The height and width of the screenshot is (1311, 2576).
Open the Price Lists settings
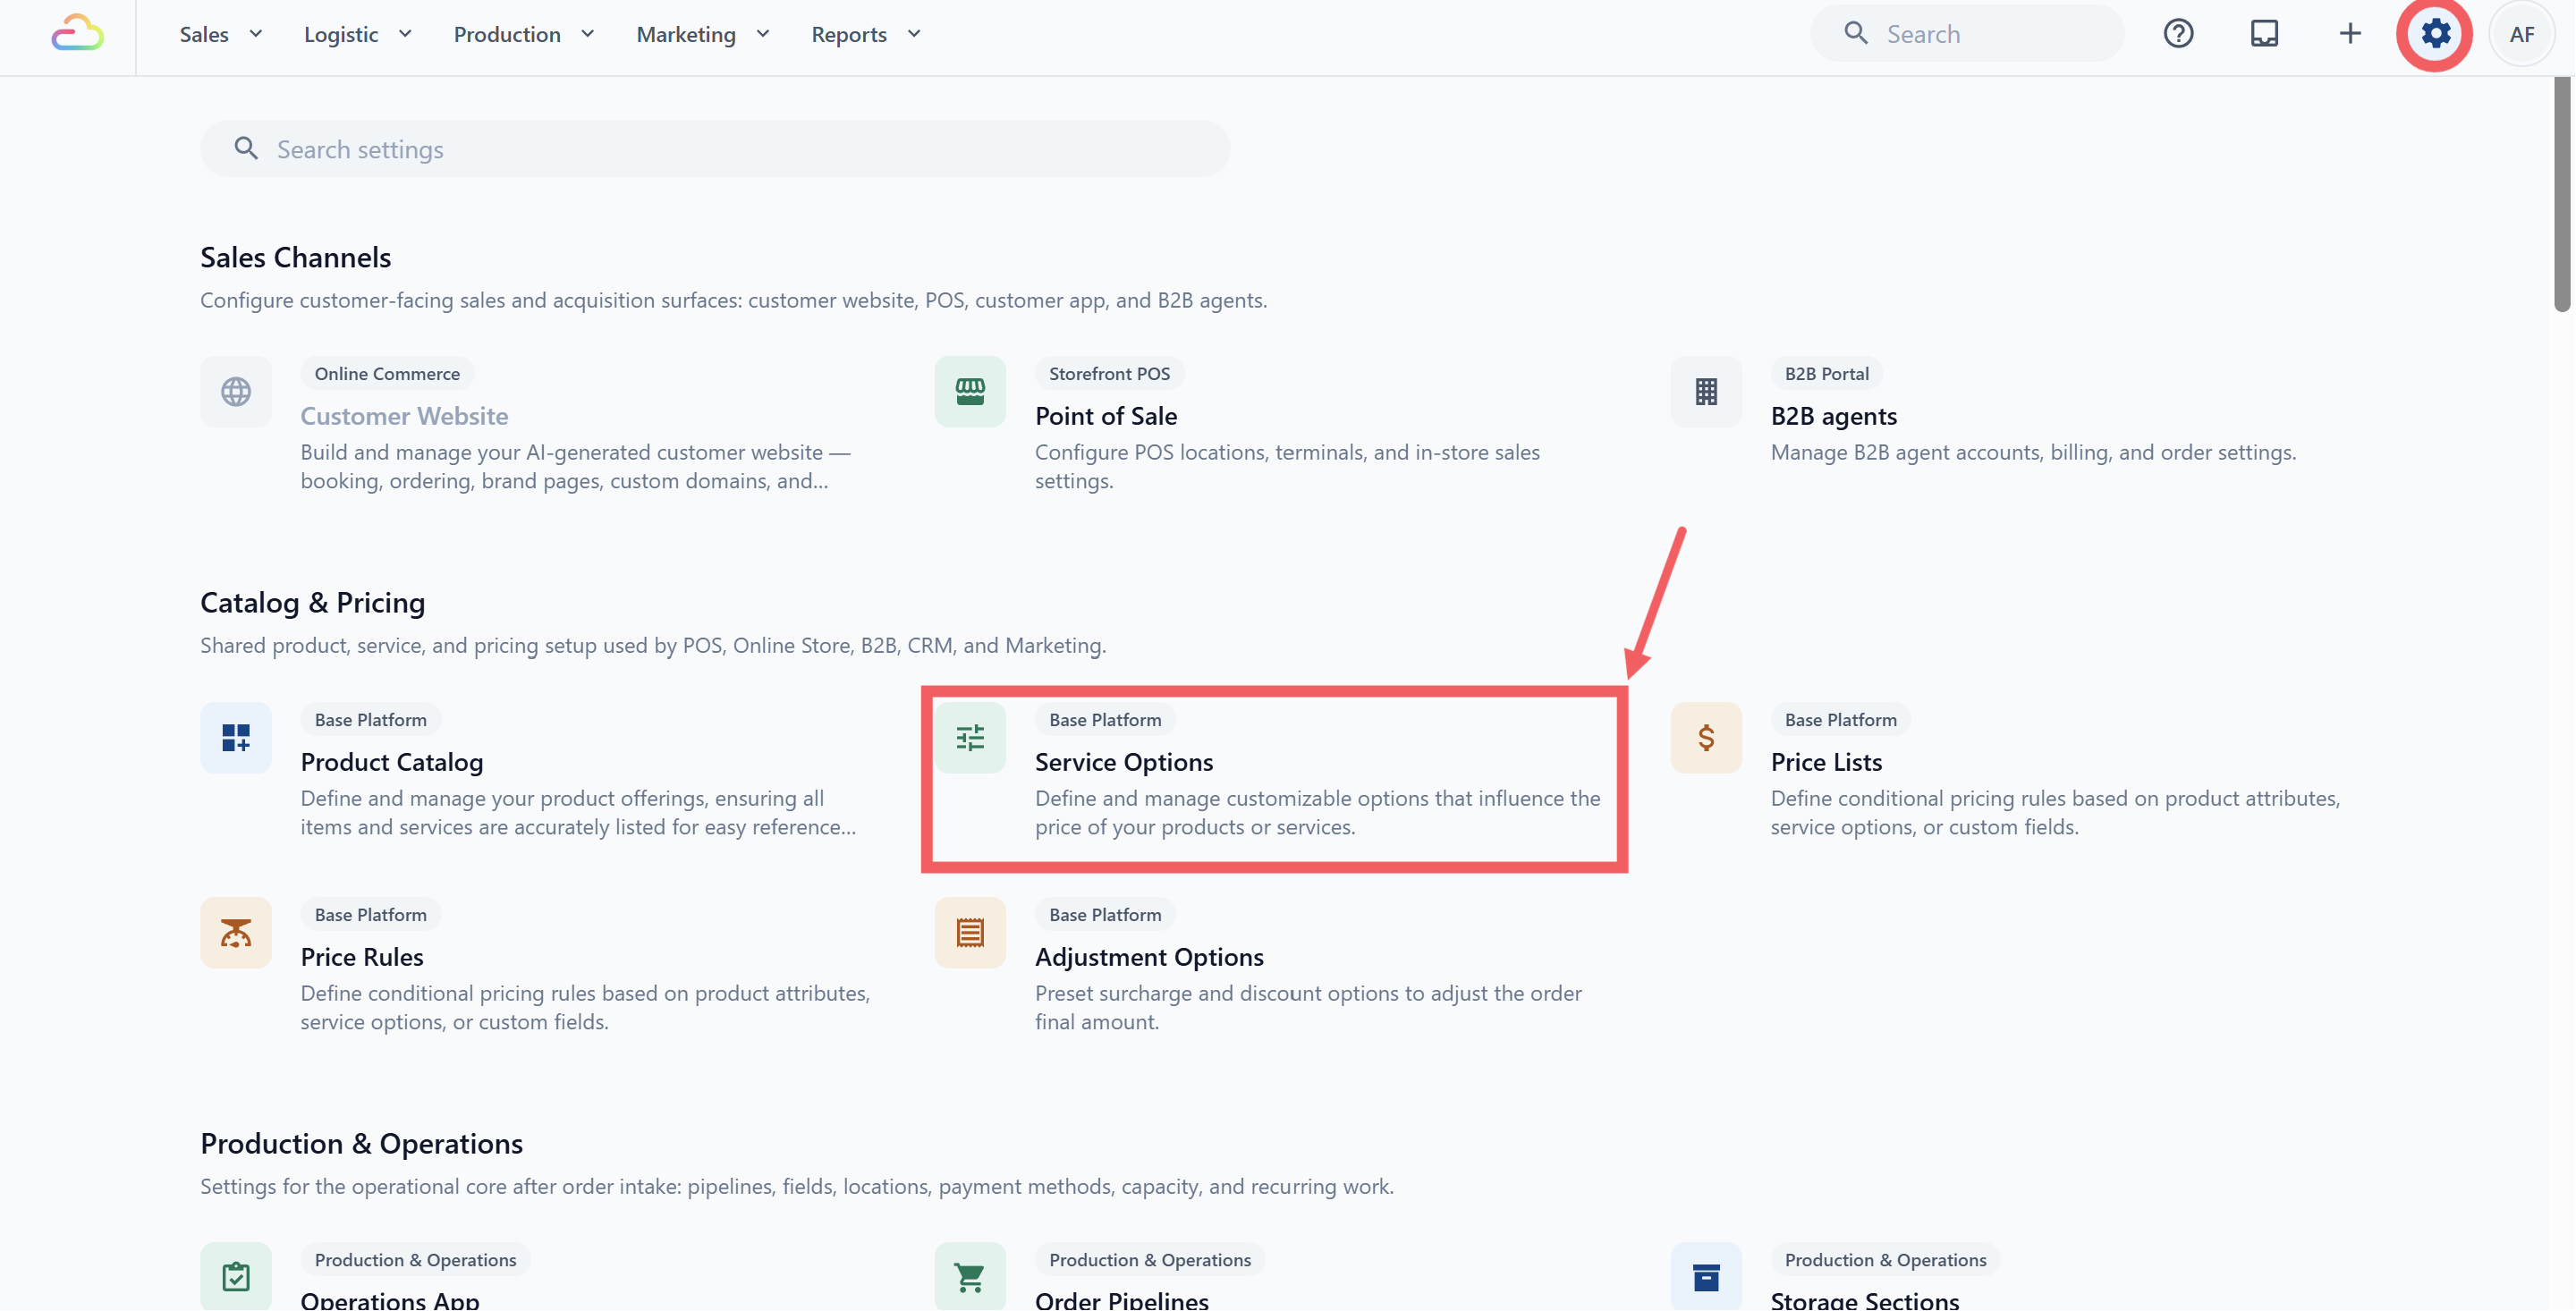tap(1826, 762)
